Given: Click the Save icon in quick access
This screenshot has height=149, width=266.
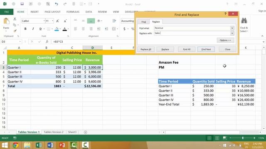Looking at the screenshot, I should coord(22,4).
